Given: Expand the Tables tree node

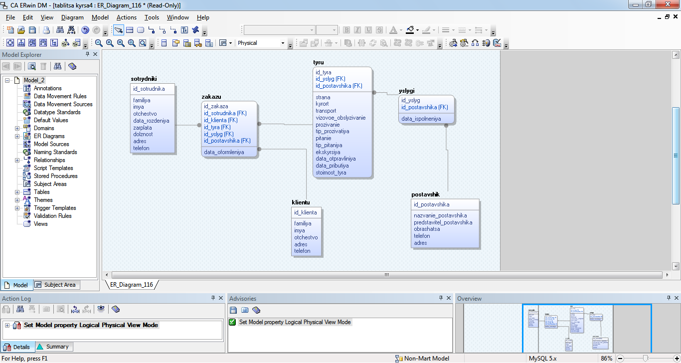Looking at the screenshot, I should (17, 192).
